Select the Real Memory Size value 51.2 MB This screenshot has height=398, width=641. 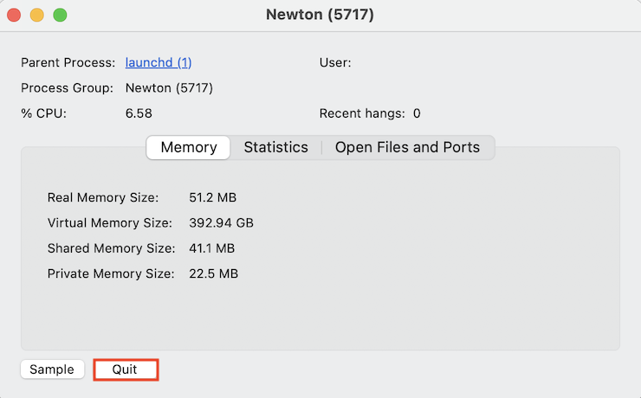point(212,197)
